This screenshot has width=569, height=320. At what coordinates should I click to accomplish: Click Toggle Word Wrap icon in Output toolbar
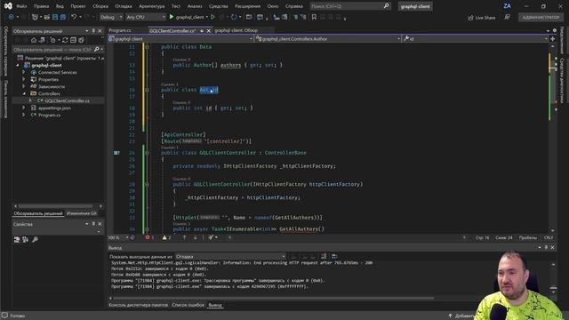[334, 257]
